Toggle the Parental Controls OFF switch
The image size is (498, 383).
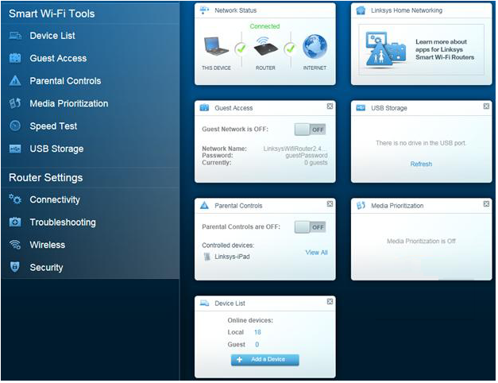point(311,227)
